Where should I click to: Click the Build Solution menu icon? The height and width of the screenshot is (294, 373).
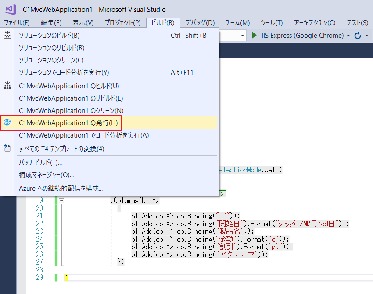point(7,35)
